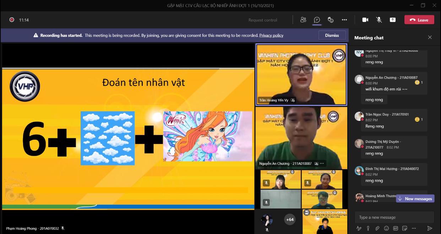Click presenter name Phạm Hoàng Phong - 201A070032

(x=32, y=228)
